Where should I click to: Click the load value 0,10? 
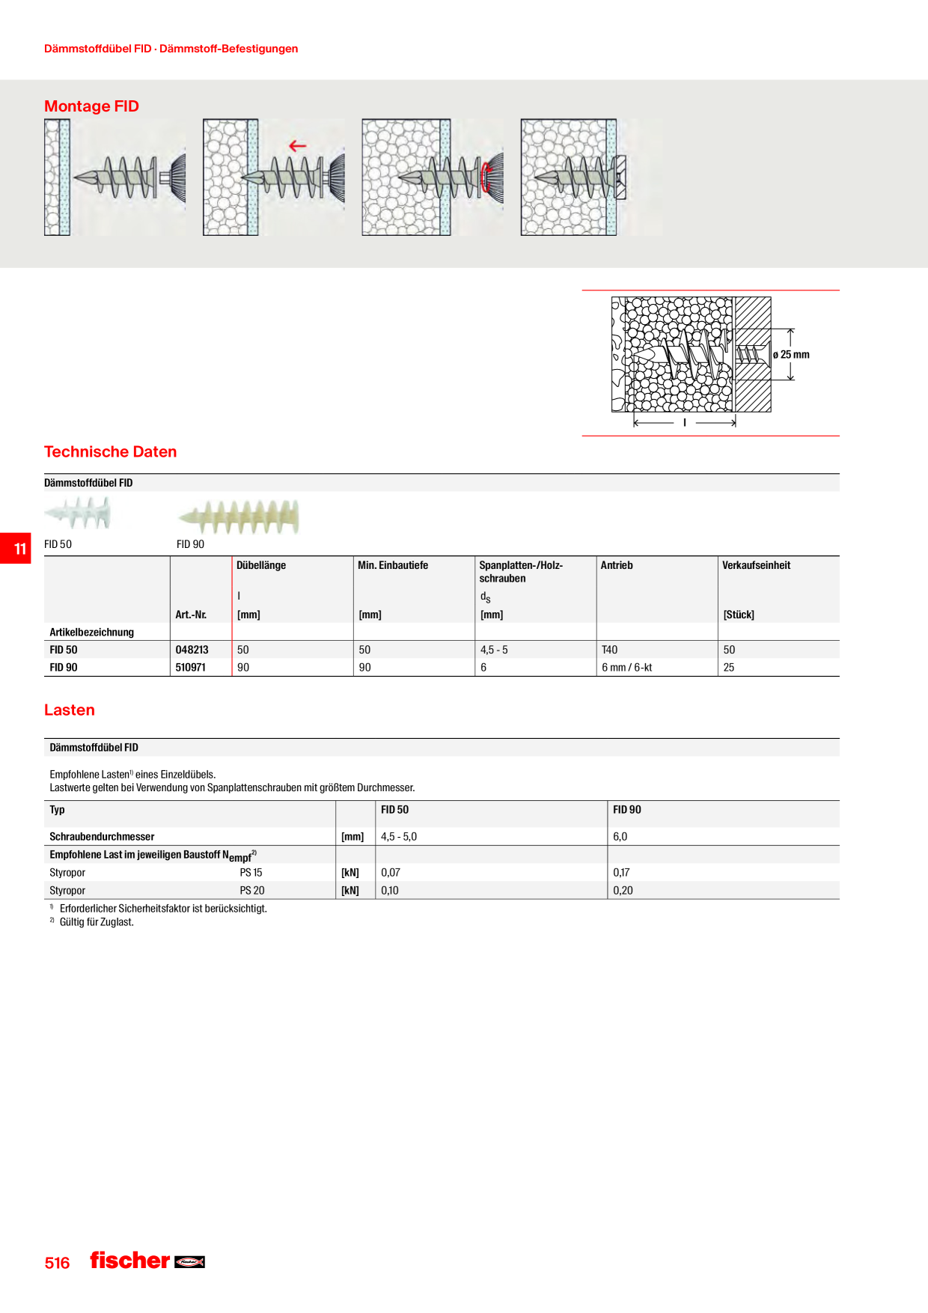[390, 890]
